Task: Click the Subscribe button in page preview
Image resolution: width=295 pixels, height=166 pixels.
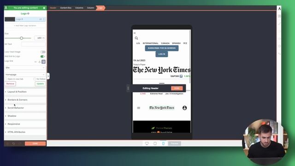Action: pos(162,48)
